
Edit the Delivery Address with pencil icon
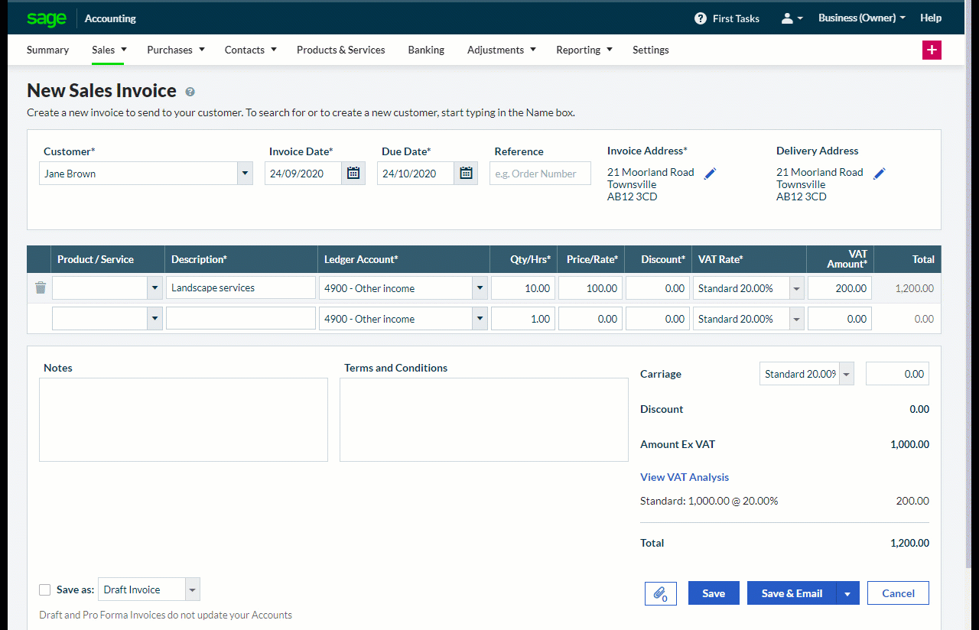point(880,174)
